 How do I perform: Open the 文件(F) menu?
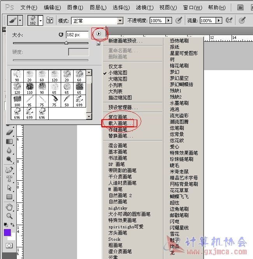29,8
